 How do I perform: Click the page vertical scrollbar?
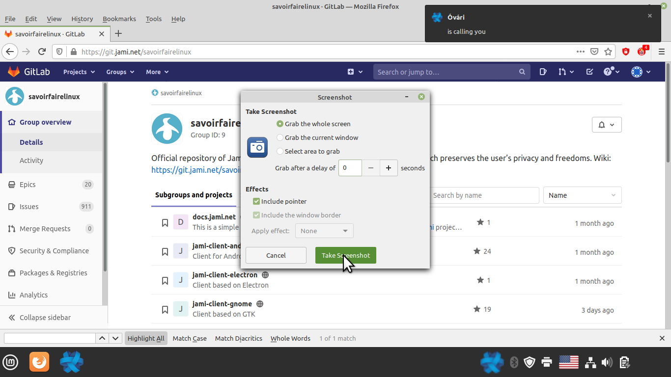(x=668, y=113)
